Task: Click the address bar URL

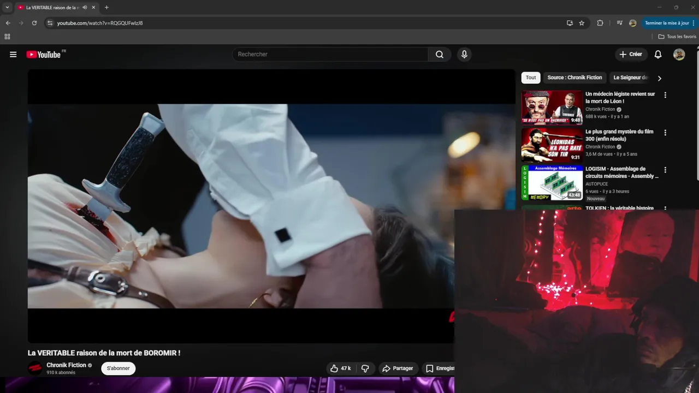Action: pos(100,23)
